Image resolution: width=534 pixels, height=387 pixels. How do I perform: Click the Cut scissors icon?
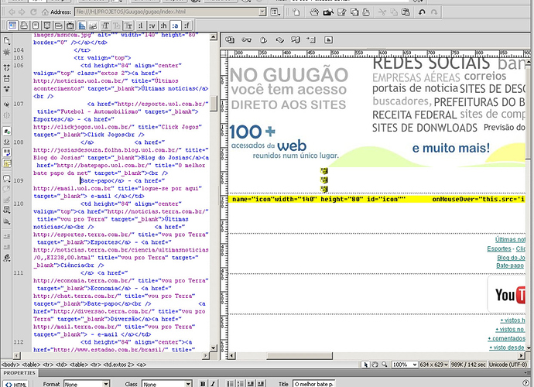tap(382, 12)
